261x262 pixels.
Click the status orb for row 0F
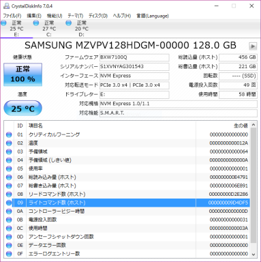click(9, 254)
